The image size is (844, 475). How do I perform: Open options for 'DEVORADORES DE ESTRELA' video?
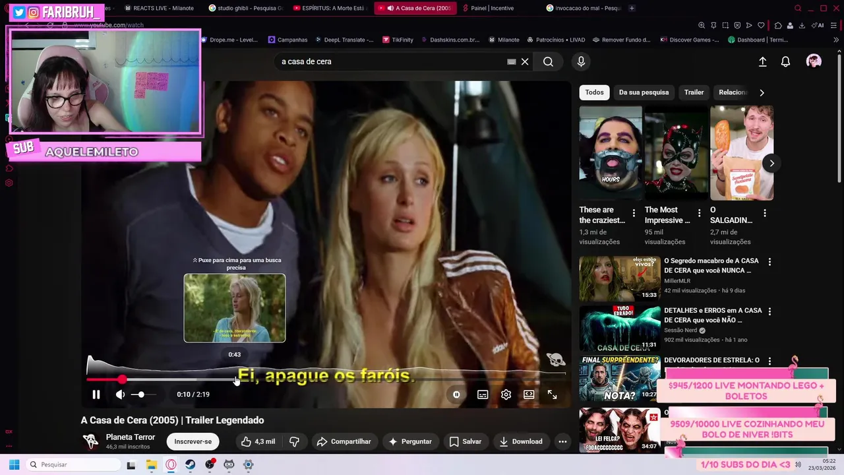[769, 361]
